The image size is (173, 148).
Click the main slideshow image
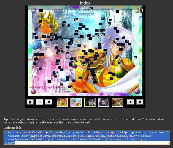(85, 53)
